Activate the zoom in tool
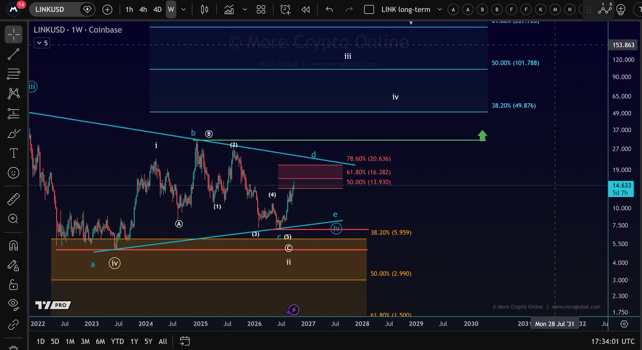The height and width of the screenshot is (350, 642). (13, 219)
